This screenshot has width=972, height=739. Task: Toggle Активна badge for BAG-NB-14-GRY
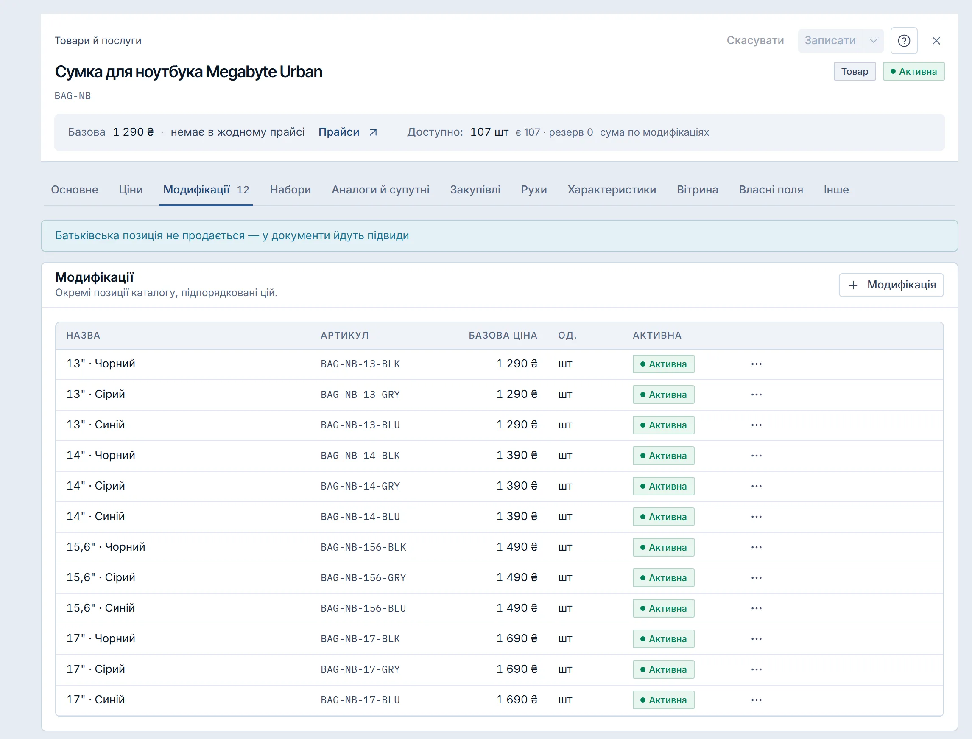click(x=663, y=486)
